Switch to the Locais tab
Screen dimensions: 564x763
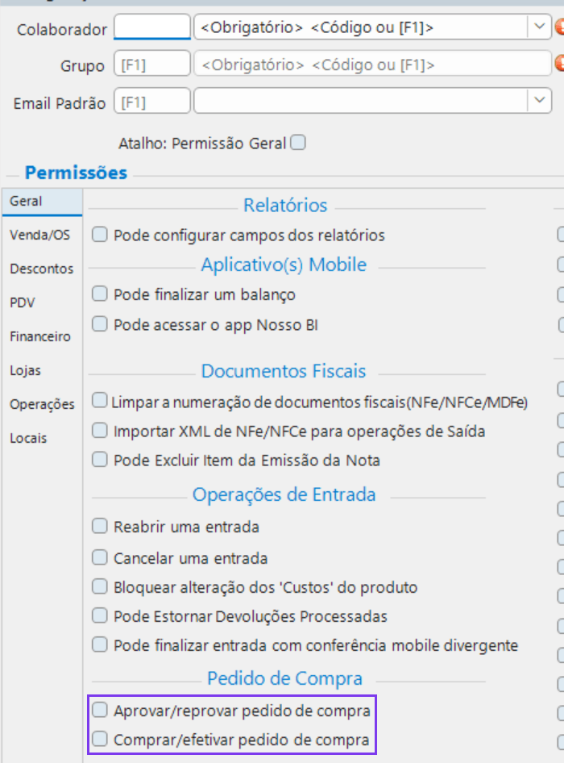pyautogui.click(x=28, y=438)
